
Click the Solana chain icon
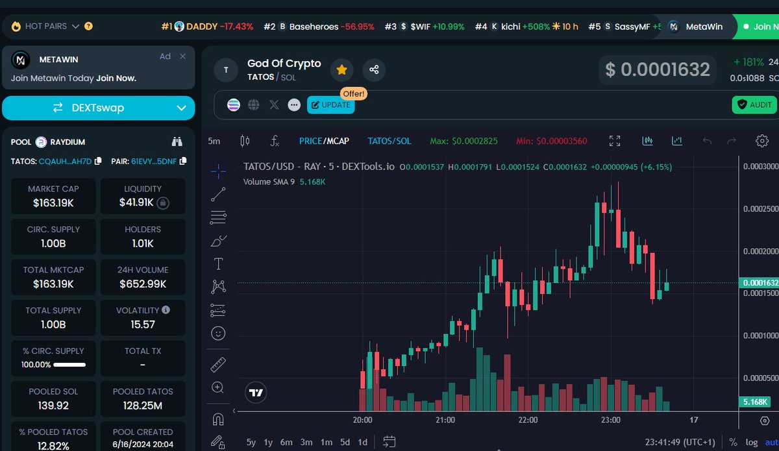[233, 104]
